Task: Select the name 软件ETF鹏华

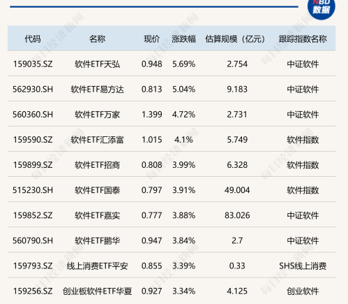Action: point(97,240)
